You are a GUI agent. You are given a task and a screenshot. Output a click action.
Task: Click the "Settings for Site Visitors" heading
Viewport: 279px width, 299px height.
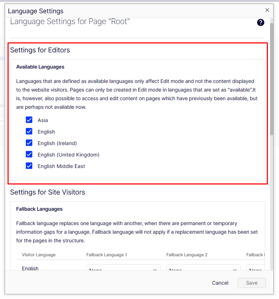click(x=48, y=192)
